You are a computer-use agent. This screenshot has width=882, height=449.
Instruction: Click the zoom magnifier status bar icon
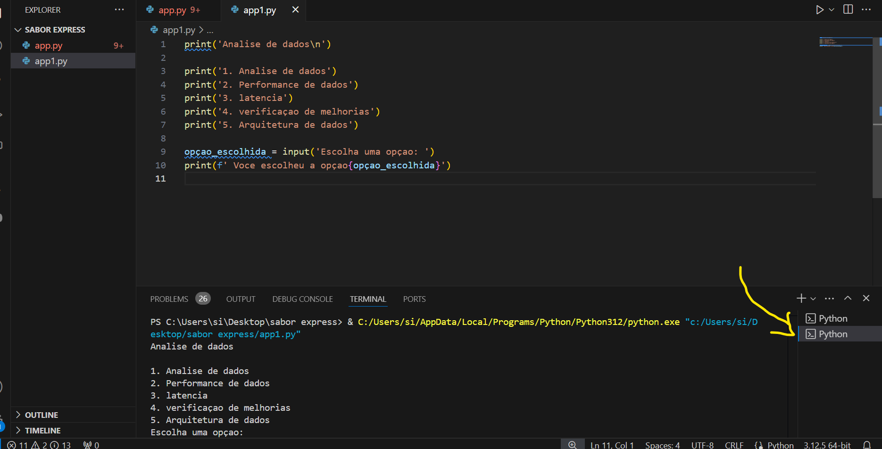[x=572, y=445]
